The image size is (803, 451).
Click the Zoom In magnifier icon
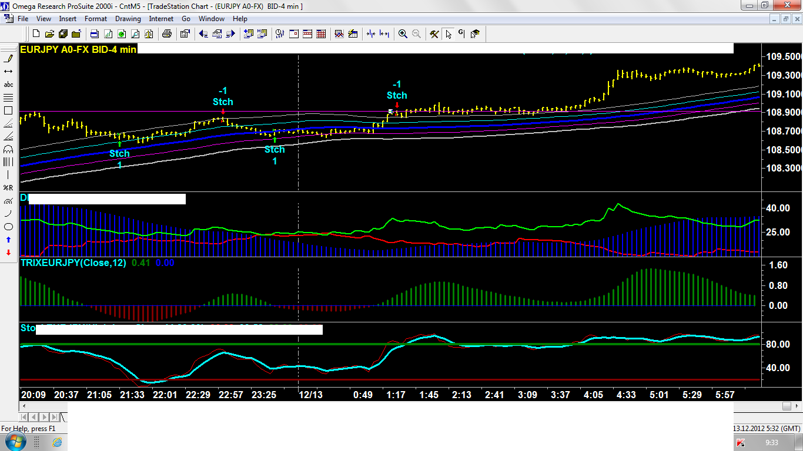[x=403, y=34]
